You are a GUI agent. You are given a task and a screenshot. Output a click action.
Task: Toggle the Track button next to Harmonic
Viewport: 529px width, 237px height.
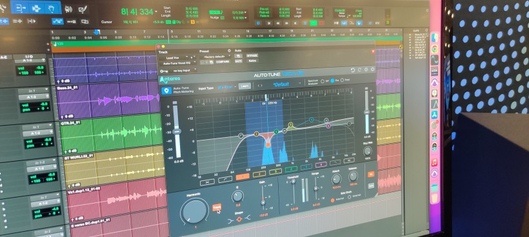pyautogui.click(x=217, y=207)
